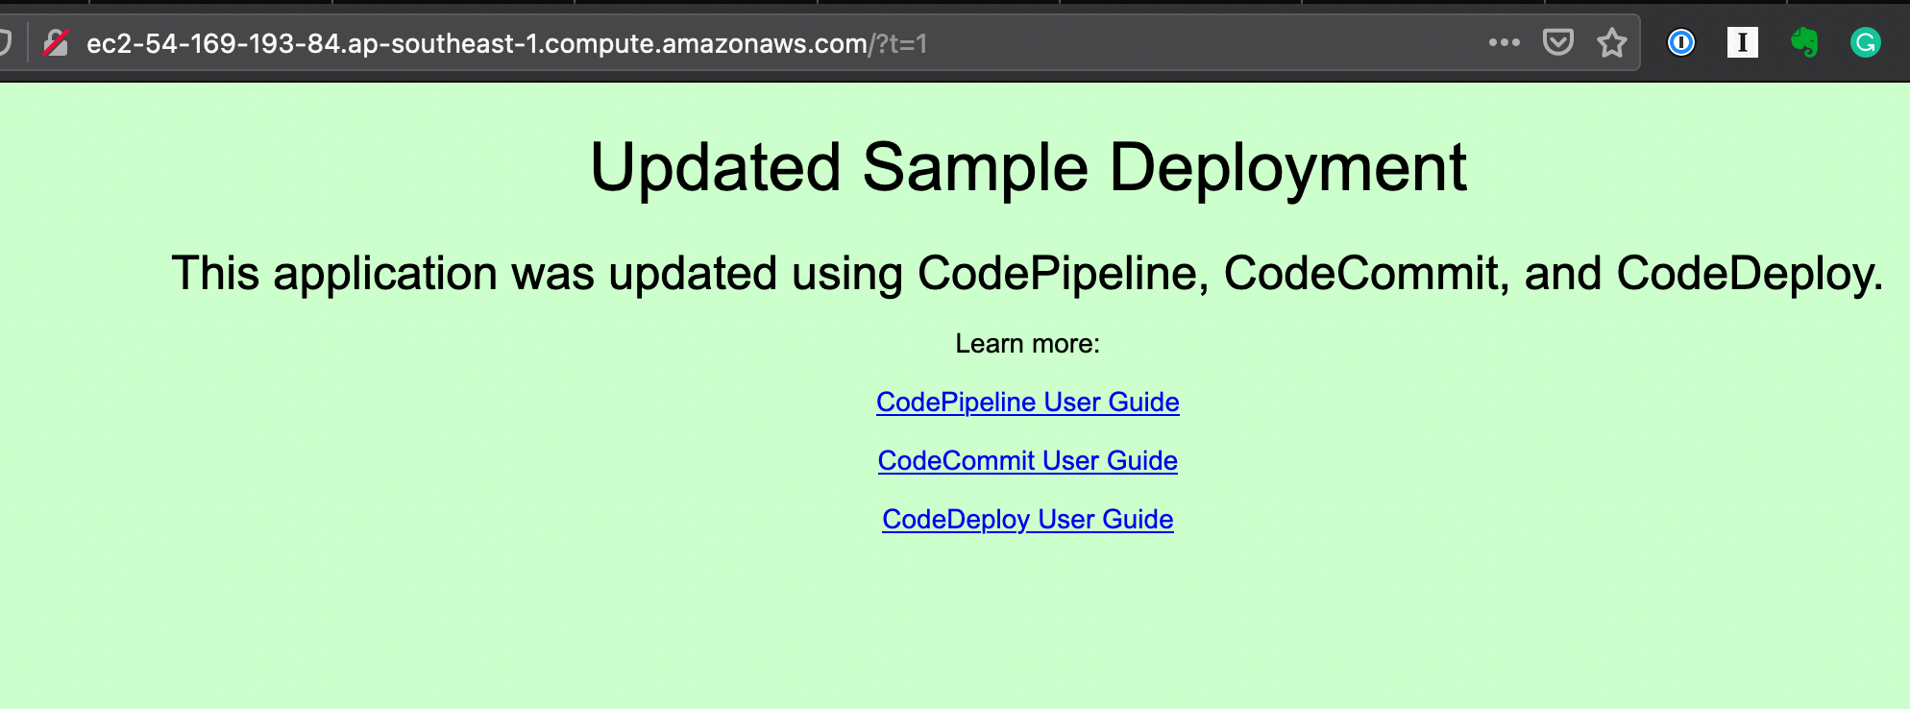Open the CodePipeline User Guide link

[x=1027, y=402]
